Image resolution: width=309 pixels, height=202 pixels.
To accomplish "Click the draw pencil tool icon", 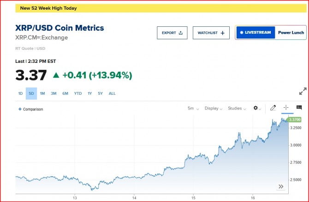I will click(x=273, y=108).
